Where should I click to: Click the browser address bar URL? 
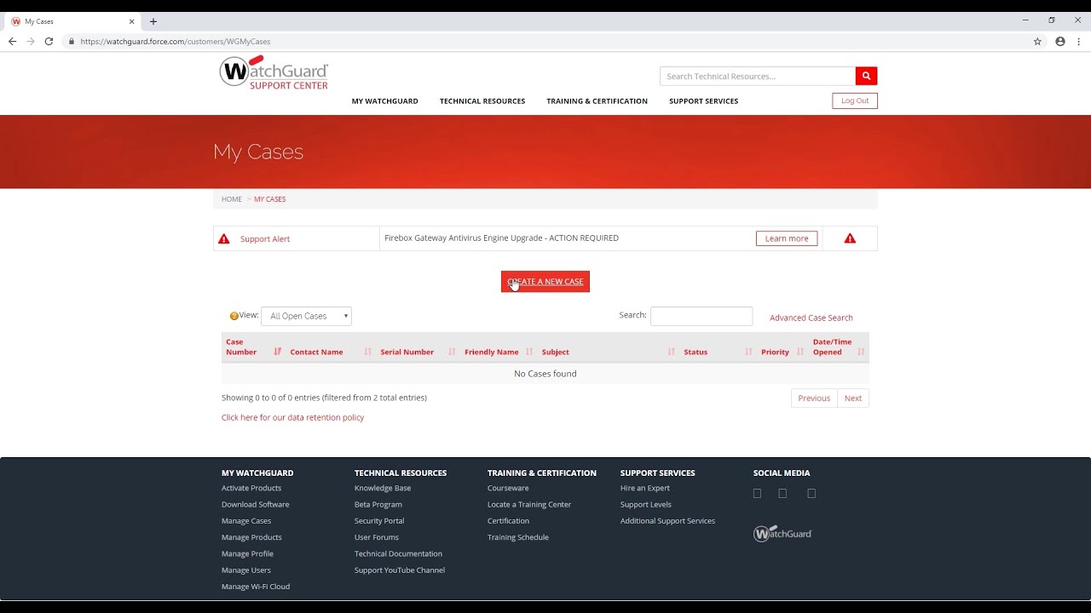coord(176,41)
